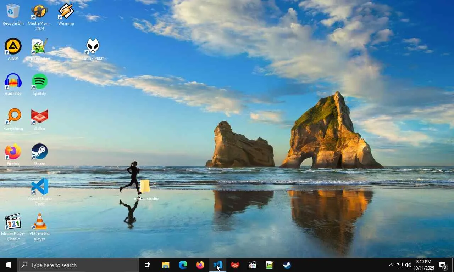Launch Notepad++ from the taskbar

click(x=270, y=265)
